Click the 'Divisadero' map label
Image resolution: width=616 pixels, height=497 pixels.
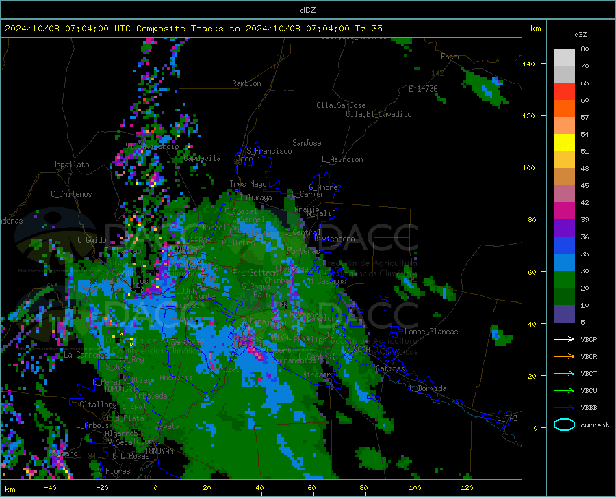point(334,239)
